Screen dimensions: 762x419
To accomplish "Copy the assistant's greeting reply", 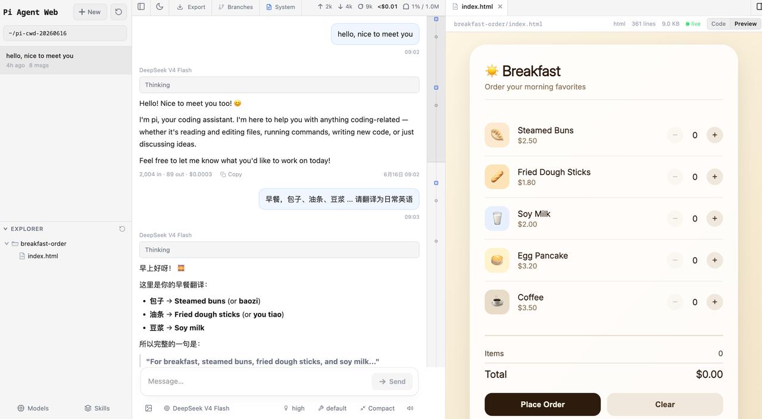I will click(x=231, y=174).
